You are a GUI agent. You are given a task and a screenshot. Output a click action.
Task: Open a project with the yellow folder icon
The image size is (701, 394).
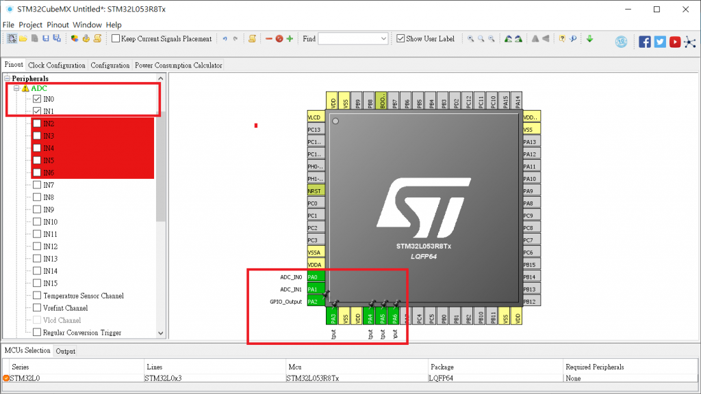(23, 39)
